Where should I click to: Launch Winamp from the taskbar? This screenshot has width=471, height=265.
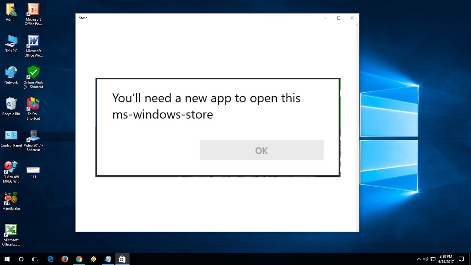tap(93, 259)
